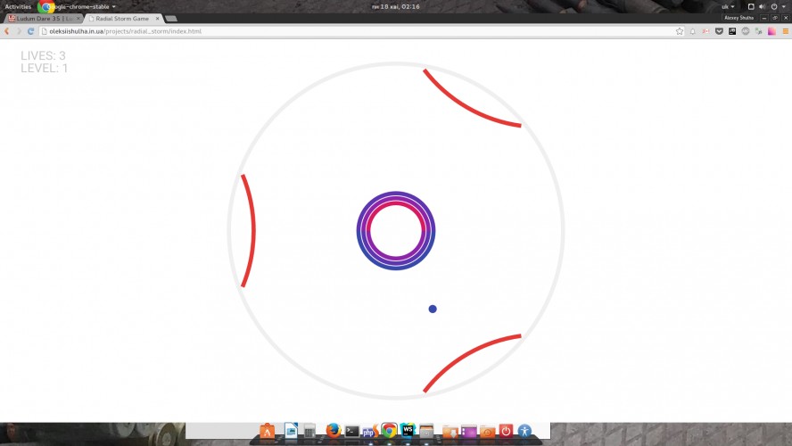This screenshot has height=446, width=792.
Task: Open the purple folder in dock
Action: pos(469,432)
